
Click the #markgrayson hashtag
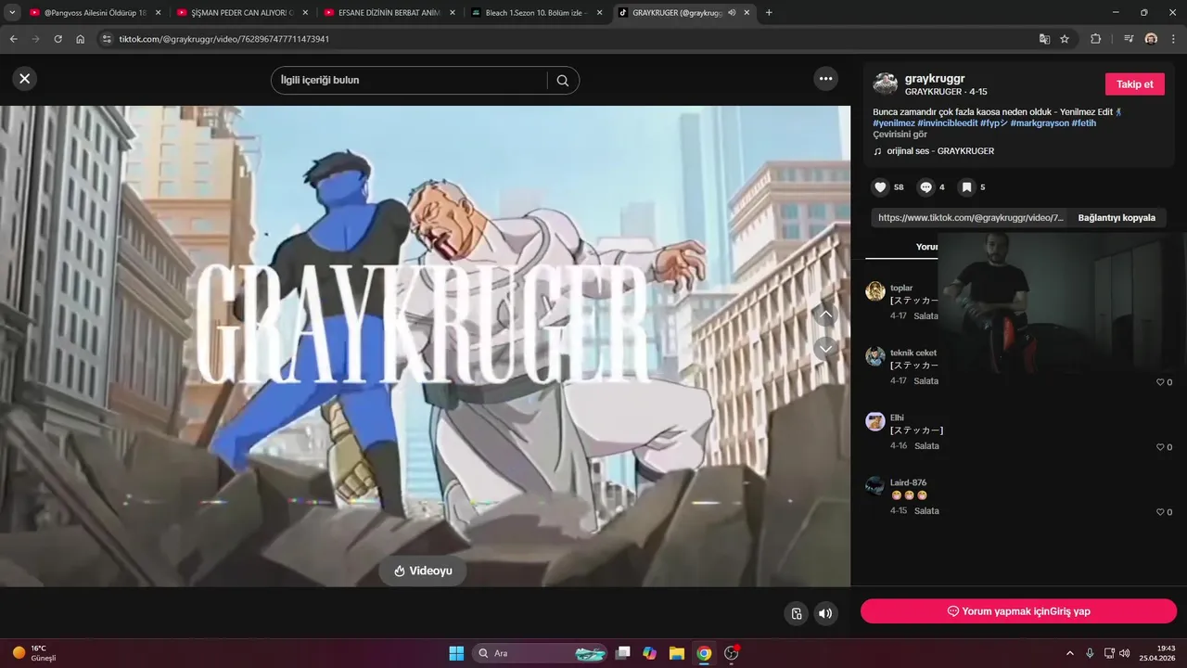[x=1040, y=122]
